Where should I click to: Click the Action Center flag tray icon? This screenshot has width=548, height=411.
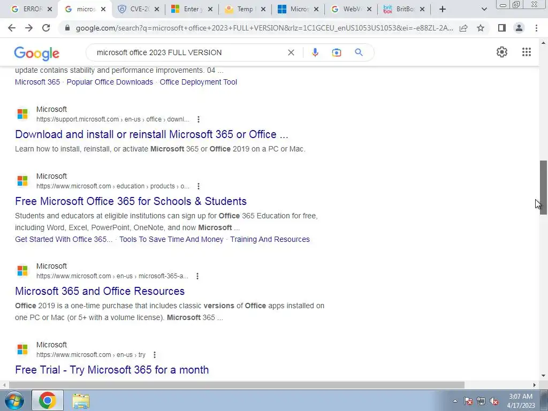click(x=468, y=401)
